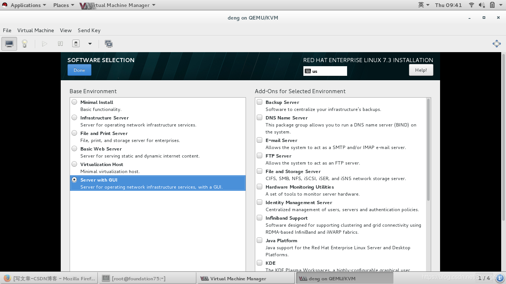The image size is (506, 284).
Task: Click the Red Hat logo in top bar
Action: [5, 5]
